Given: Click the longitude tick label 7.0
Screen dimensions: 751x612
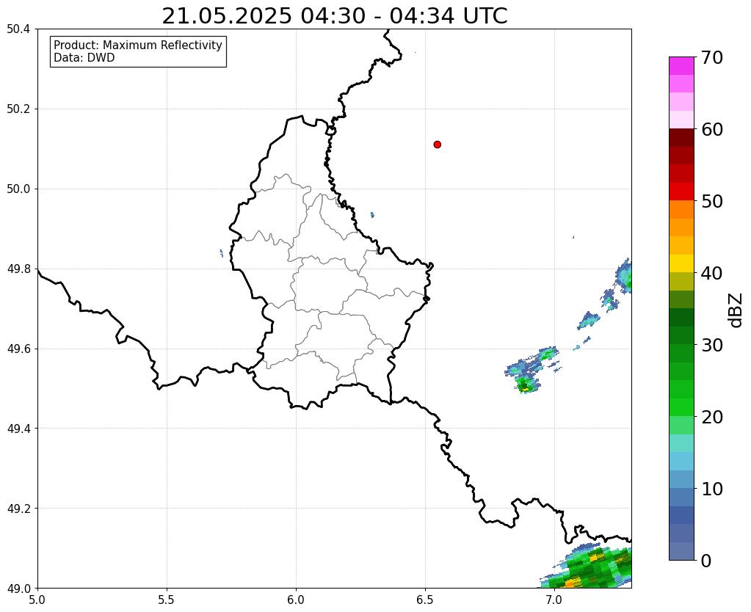Looking at the screenshot, I should 554,600.
